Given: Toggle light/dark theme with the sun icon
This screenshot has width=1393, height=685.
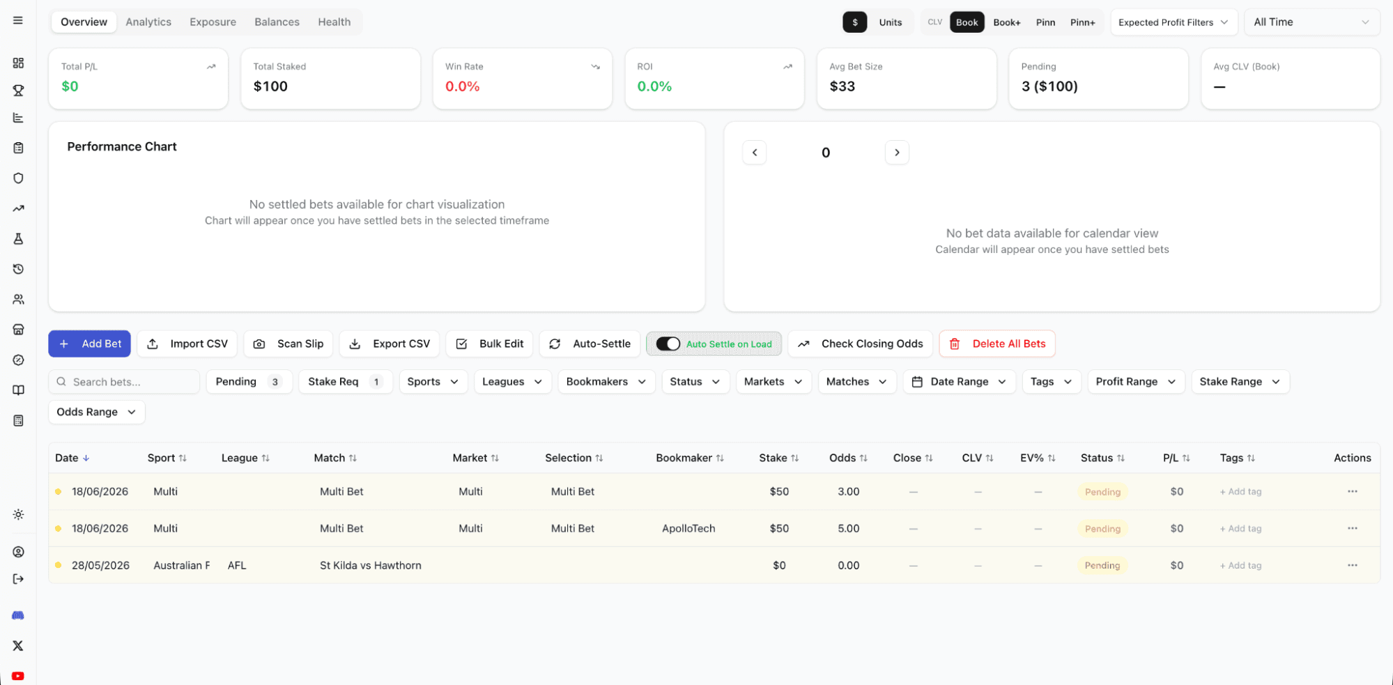Looking at the screenshot, I should [x=18, y=515].
